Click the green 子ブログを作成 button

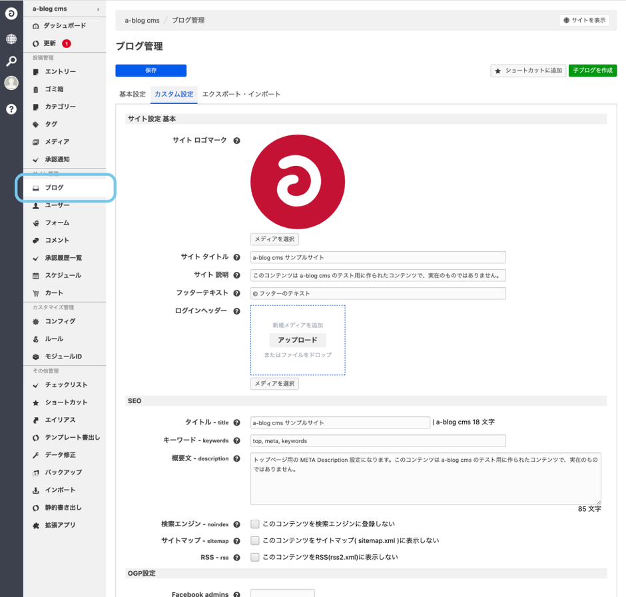(x=593, y=71)
